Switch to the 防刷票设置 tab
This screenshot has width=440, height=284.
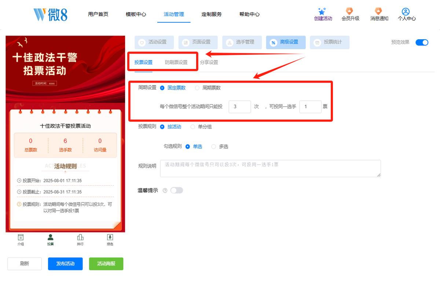(176, 62)
